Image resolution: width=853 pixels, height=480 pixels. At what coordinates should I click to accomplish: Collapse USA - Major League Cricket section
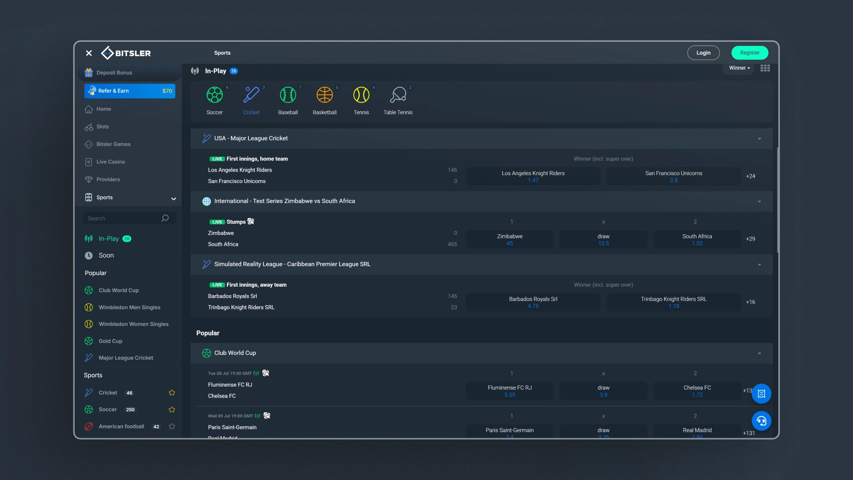(759, 139)
